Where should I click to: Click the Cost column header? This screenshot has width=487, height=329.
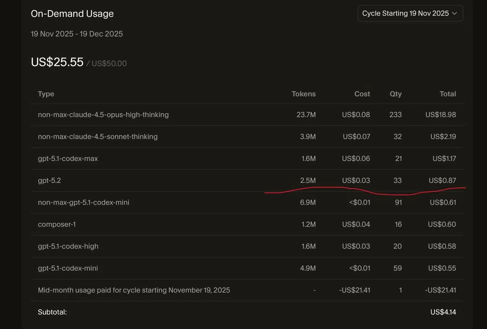pyautogui.click(x=362, y=94)
